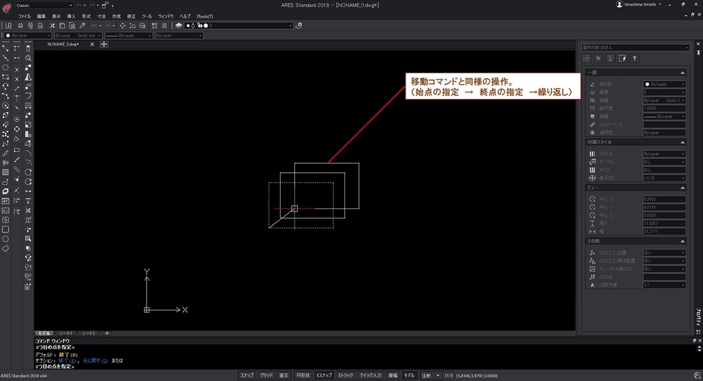Click the ARES application logo button
Viewport: 703px width, 381px height.
pyautogui.click(x=7, y=8)
